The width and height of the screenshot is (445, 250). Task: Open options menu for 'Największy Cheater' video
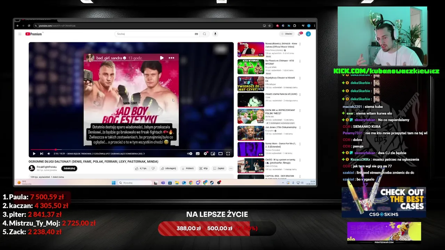[x=300, y=78]
